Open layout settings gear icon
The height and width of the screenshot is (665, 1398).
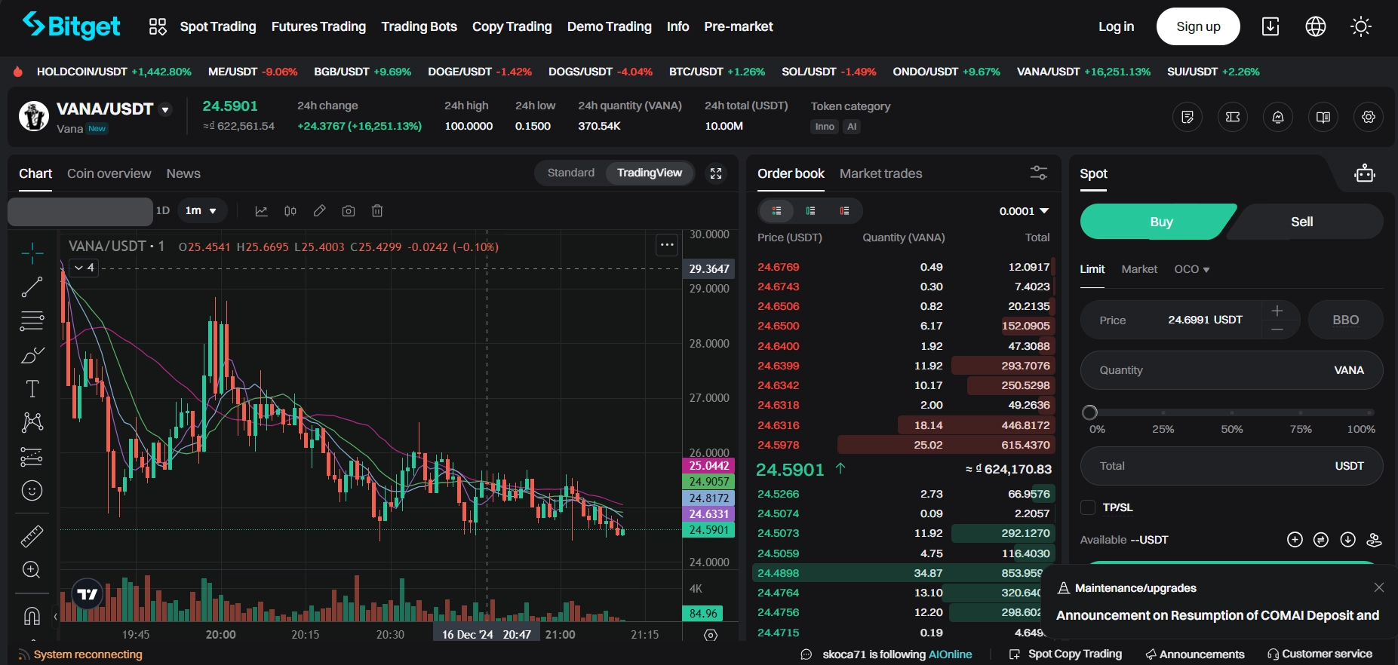[1369, 117]
